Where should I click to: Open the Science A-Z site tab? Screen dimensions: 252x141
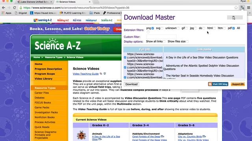point(107,20)
